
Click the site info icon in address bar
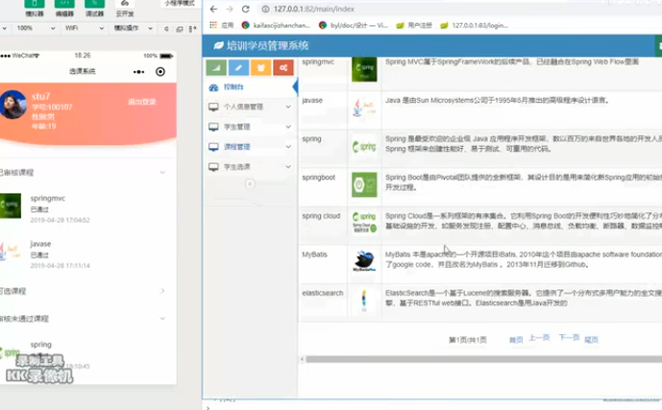click(265, 9)
